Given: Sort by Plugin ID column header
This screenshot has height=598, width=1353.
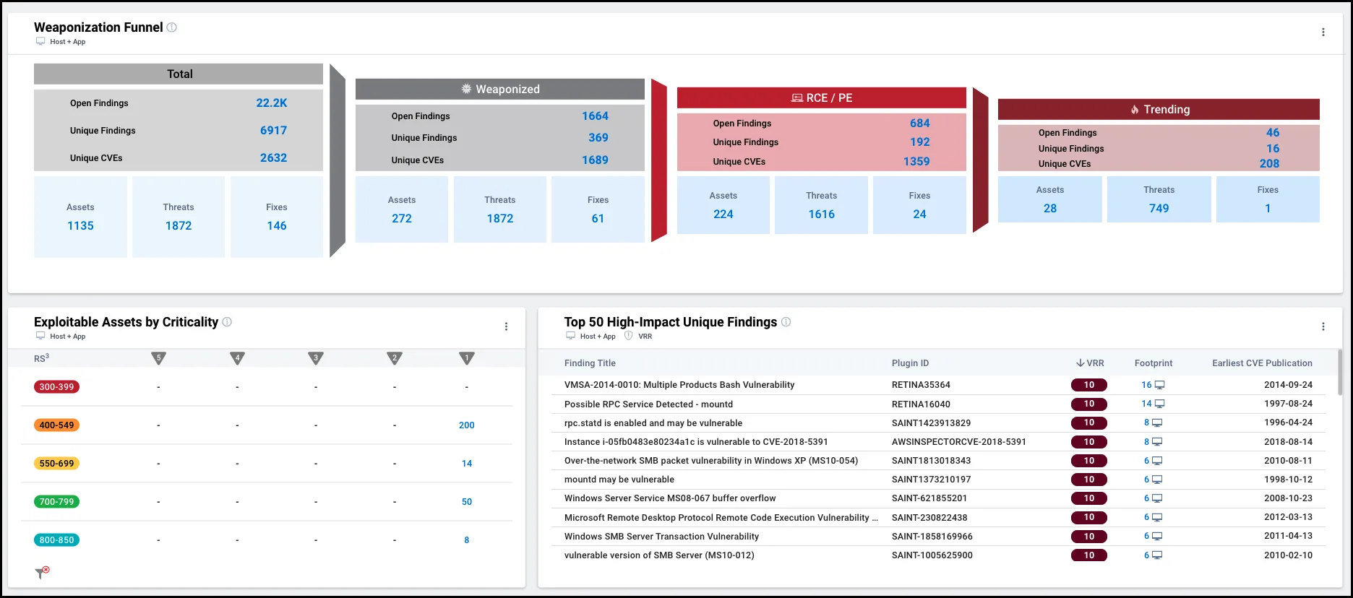Looking at the screenshot, I should pos(911,363).
